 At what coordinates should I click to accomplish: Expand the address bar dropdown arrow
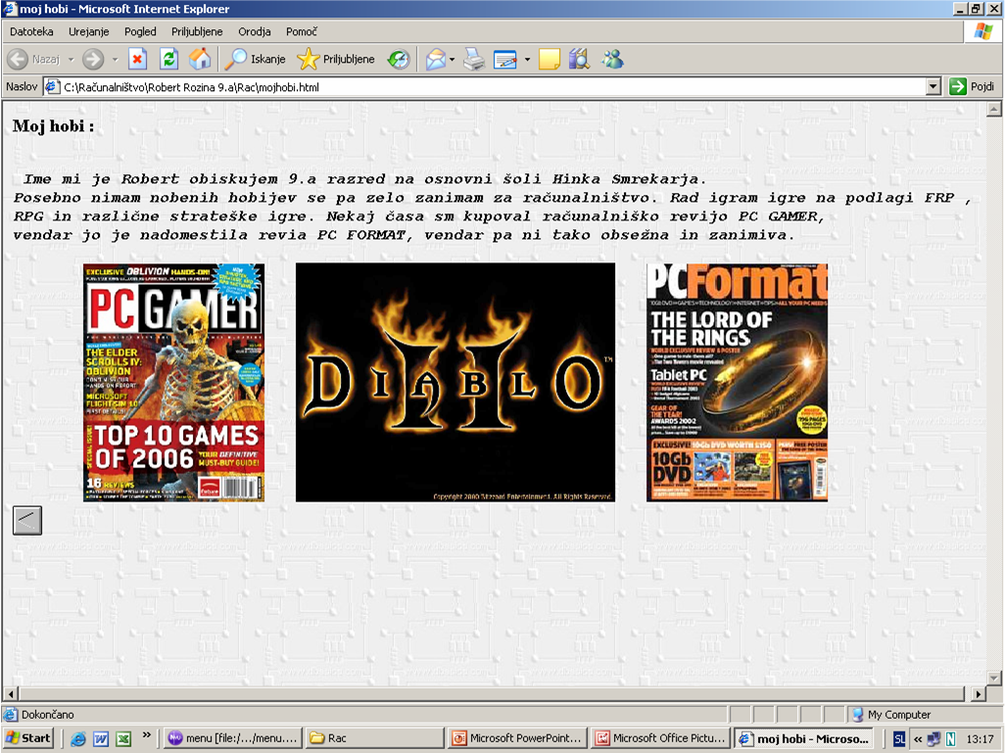pyautogui.click(x=933, y=87)
